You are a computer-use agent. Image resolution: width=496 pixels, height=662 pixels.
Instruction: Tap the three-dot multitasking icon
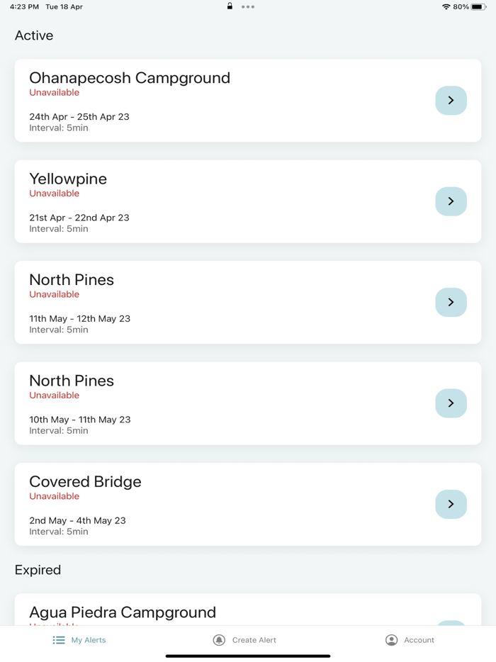point(248,7)
